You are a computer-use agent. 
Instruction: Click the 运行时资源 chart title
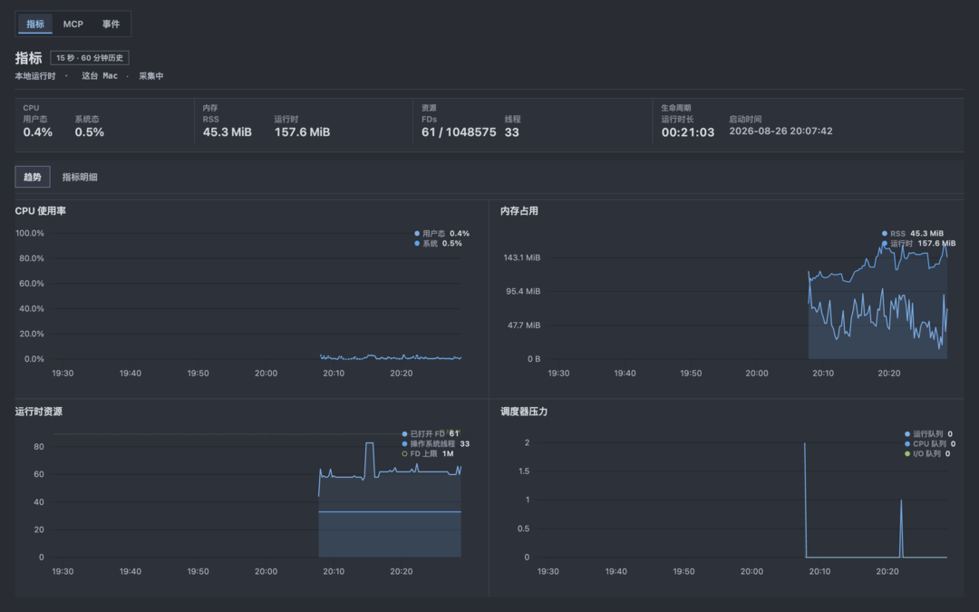click(39, 411)
